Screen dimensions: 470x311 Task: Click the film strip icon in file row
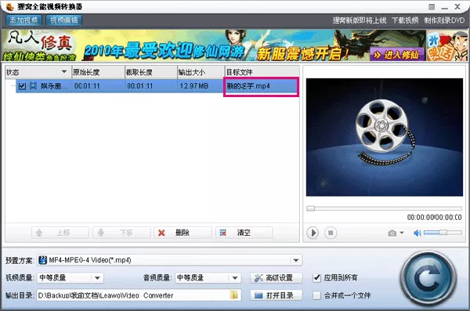pyautogui.click(x=33, y=86)
